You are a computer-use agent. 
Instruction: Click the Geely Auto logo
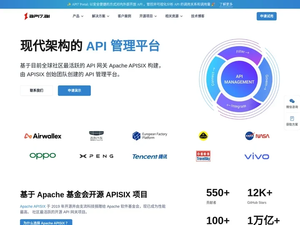point(96,136)
